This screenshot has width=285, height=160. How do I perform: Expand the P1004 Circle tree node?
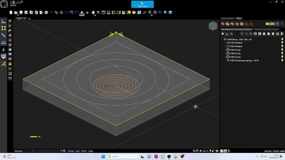pyautogui.click(x=225, y=53)
